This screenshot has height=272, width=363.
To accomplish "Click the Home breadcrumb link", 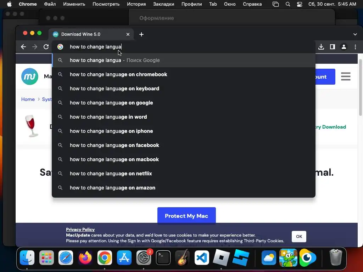I will [x=28, y=99].
